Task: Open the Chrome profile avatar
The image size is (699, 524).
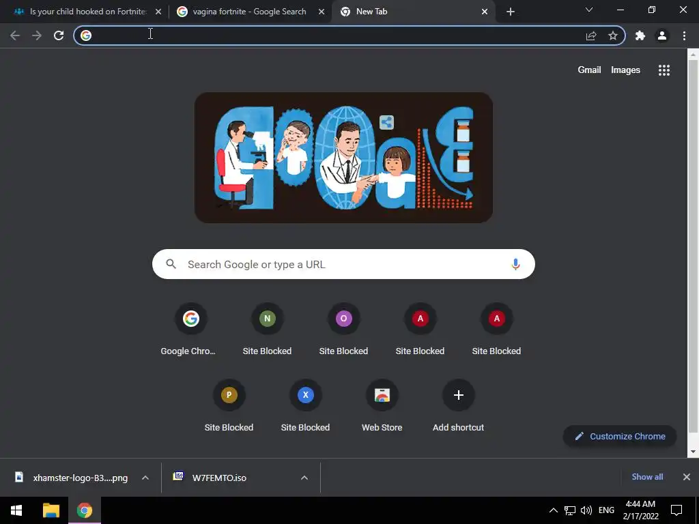Action: click(662, 35)
